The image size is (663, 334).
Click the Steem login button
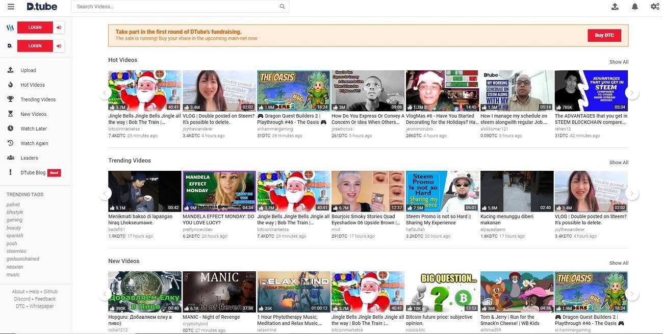pyautogui.click(x=35, y=28)
